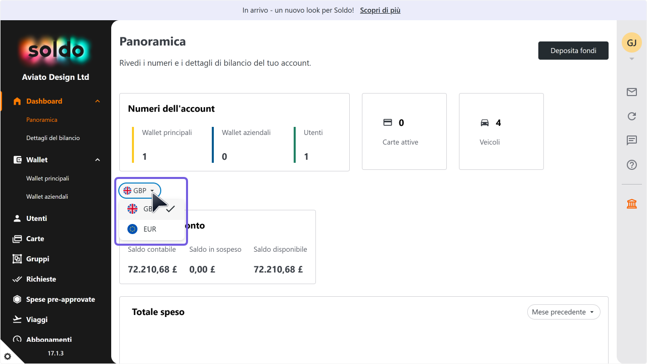Click the Wallet icon in the sidebar
647x364 pixels.
point(17,160)
